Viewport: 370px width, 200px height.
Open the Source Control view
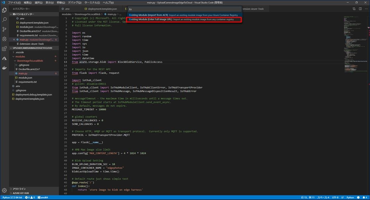tap(4, 29)
